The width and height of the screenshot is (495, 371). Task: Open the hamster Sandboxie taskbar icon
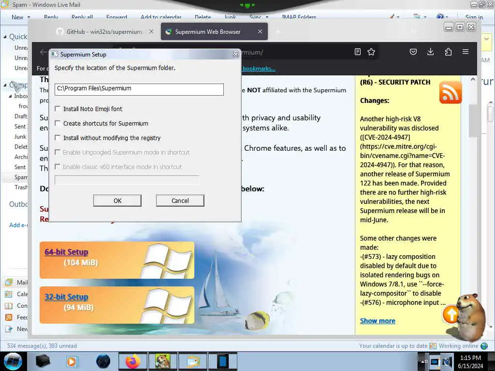coord(163,361)
